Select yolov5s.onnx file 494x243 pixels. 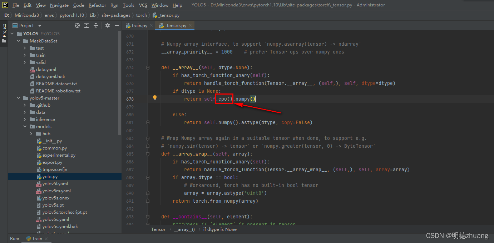coord(56,198)
